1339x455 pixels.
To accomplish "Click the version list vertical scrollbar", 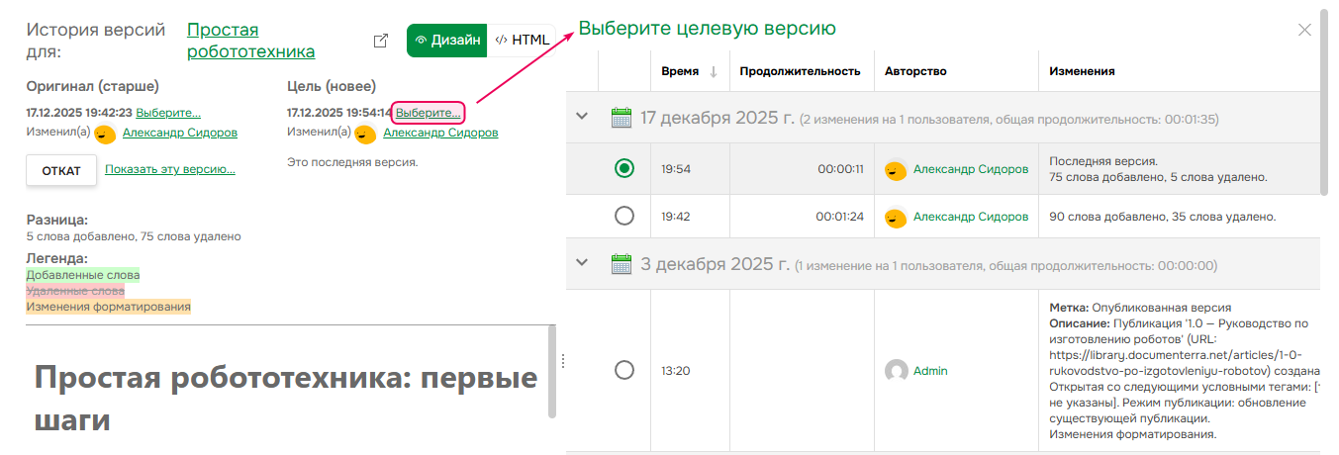I will click(x=1324, y=101).
